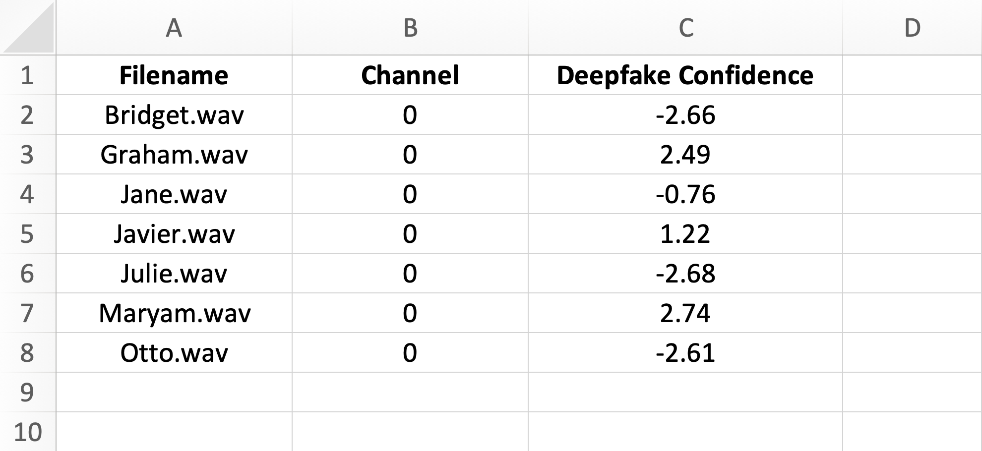Select the Channel value for Javier.wav
This screenshot has height=451, width=982.
coord(410,233)
